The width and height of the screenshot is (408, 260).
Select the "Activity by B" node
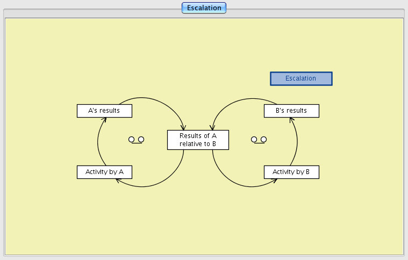[x=291, y=172]
